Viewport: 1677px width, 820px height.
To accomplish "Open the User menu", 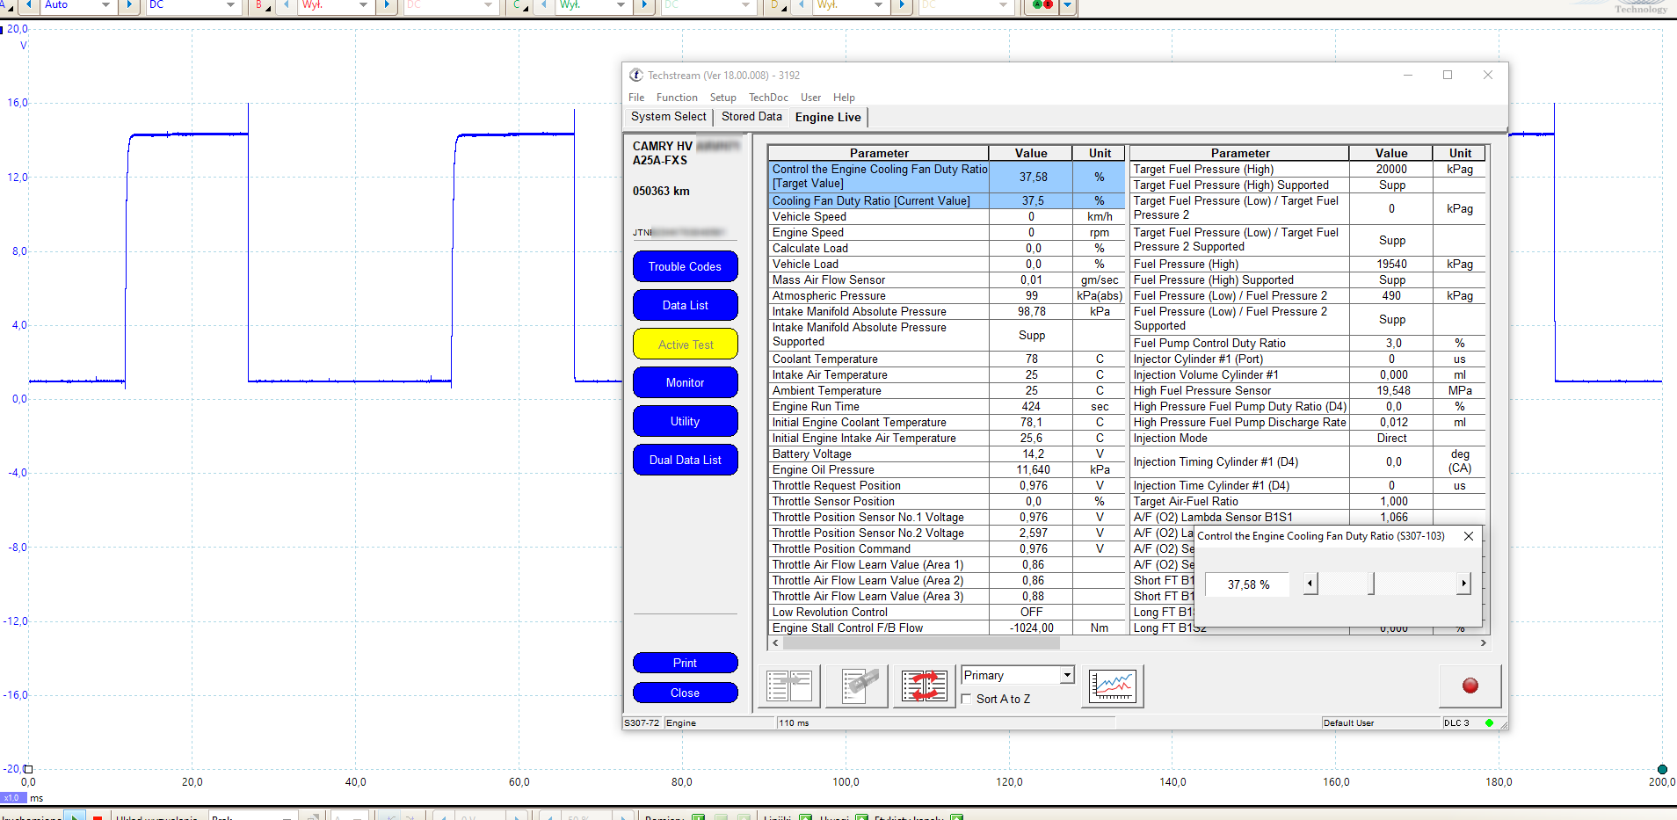I will 810,98.
